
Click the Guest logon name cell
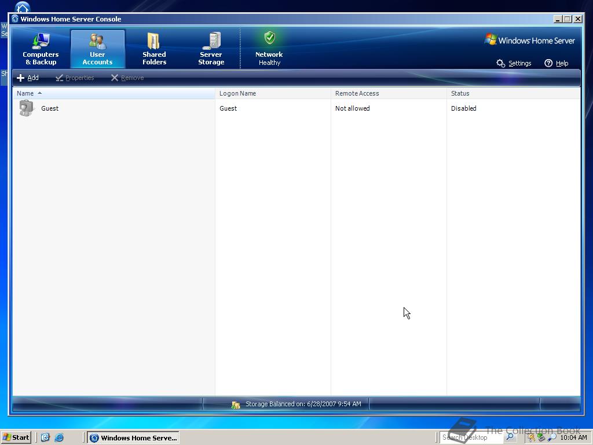coord(228,108)
